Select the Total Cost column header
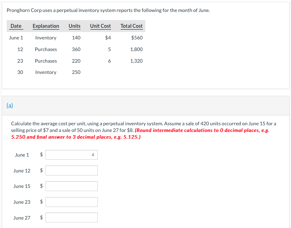The image size is (291, 228). (x=132, y=26)
